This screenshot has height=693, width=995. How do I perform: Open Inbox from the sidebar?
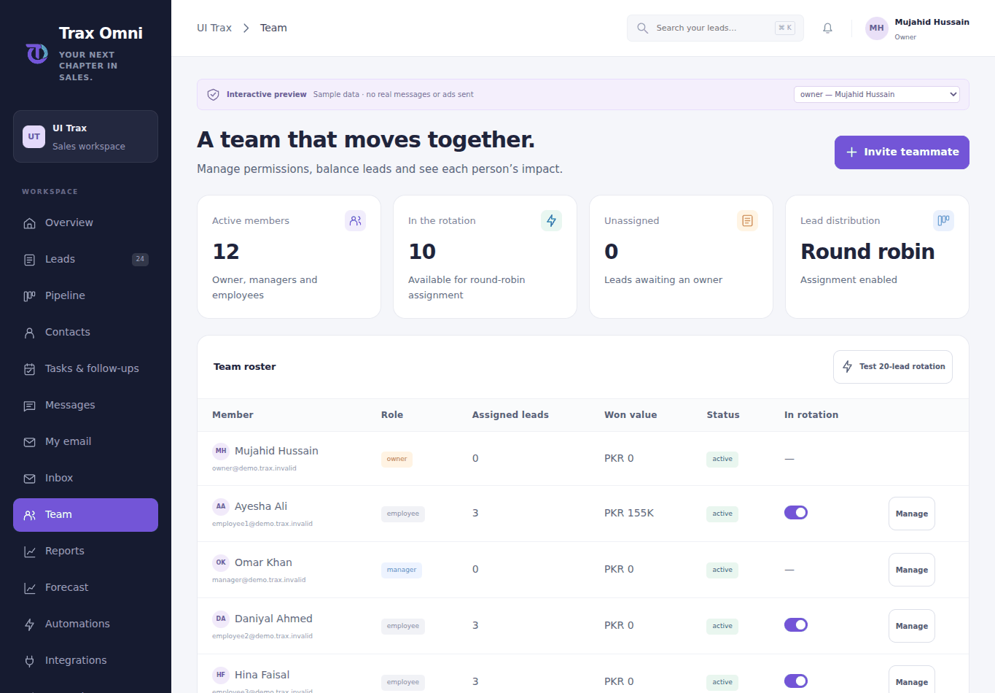tap(85, 479)
